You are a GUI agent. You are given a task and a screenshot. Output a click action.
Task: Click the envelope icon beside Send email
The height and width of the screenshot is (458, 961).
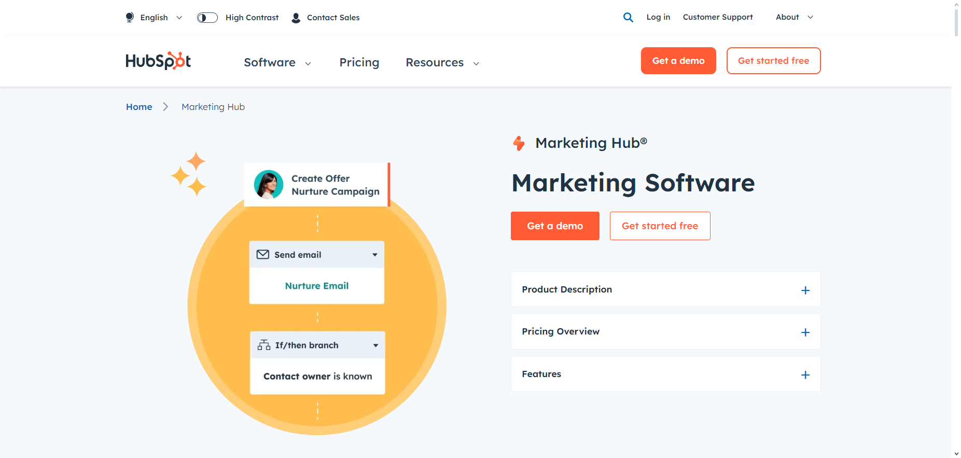[263, 255]
